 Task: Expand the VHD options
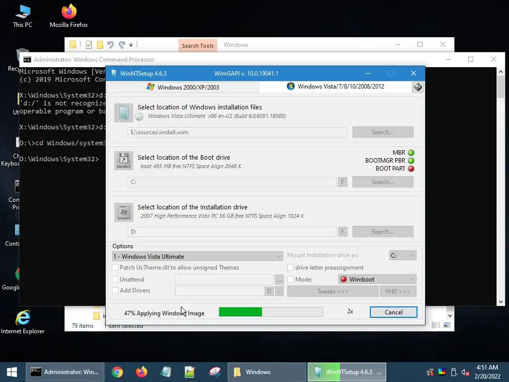point(398,291)
